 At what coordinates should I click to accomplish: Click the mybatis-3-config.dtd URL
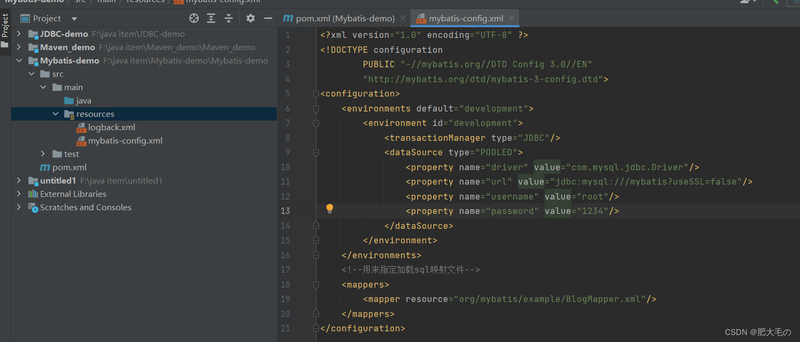(483, 79)
